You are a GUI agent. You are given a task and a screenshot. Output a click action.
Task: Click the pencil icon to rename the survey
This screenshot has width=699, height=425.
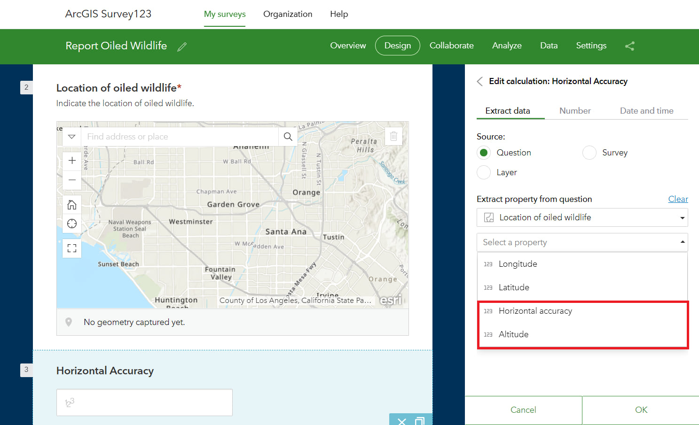tap(182, 46)
